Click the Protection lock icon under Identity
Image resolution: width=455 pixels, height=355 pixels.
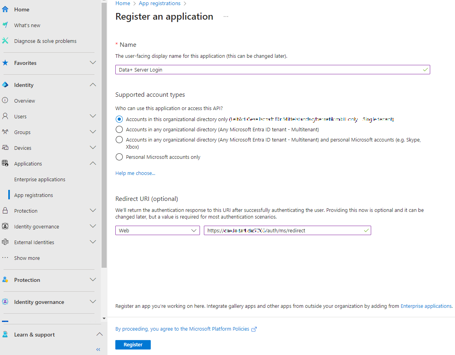pyautogui.click(x=5, y=210)
